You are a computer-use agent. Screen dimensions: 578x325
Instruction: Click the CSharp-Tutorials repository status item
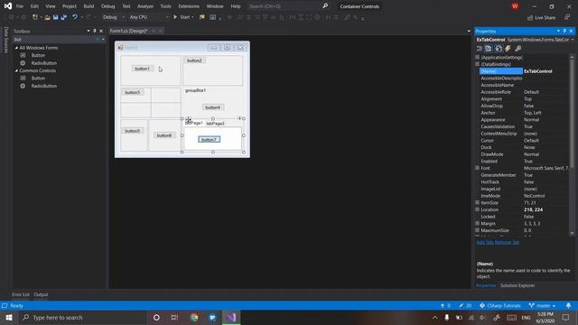500,306
